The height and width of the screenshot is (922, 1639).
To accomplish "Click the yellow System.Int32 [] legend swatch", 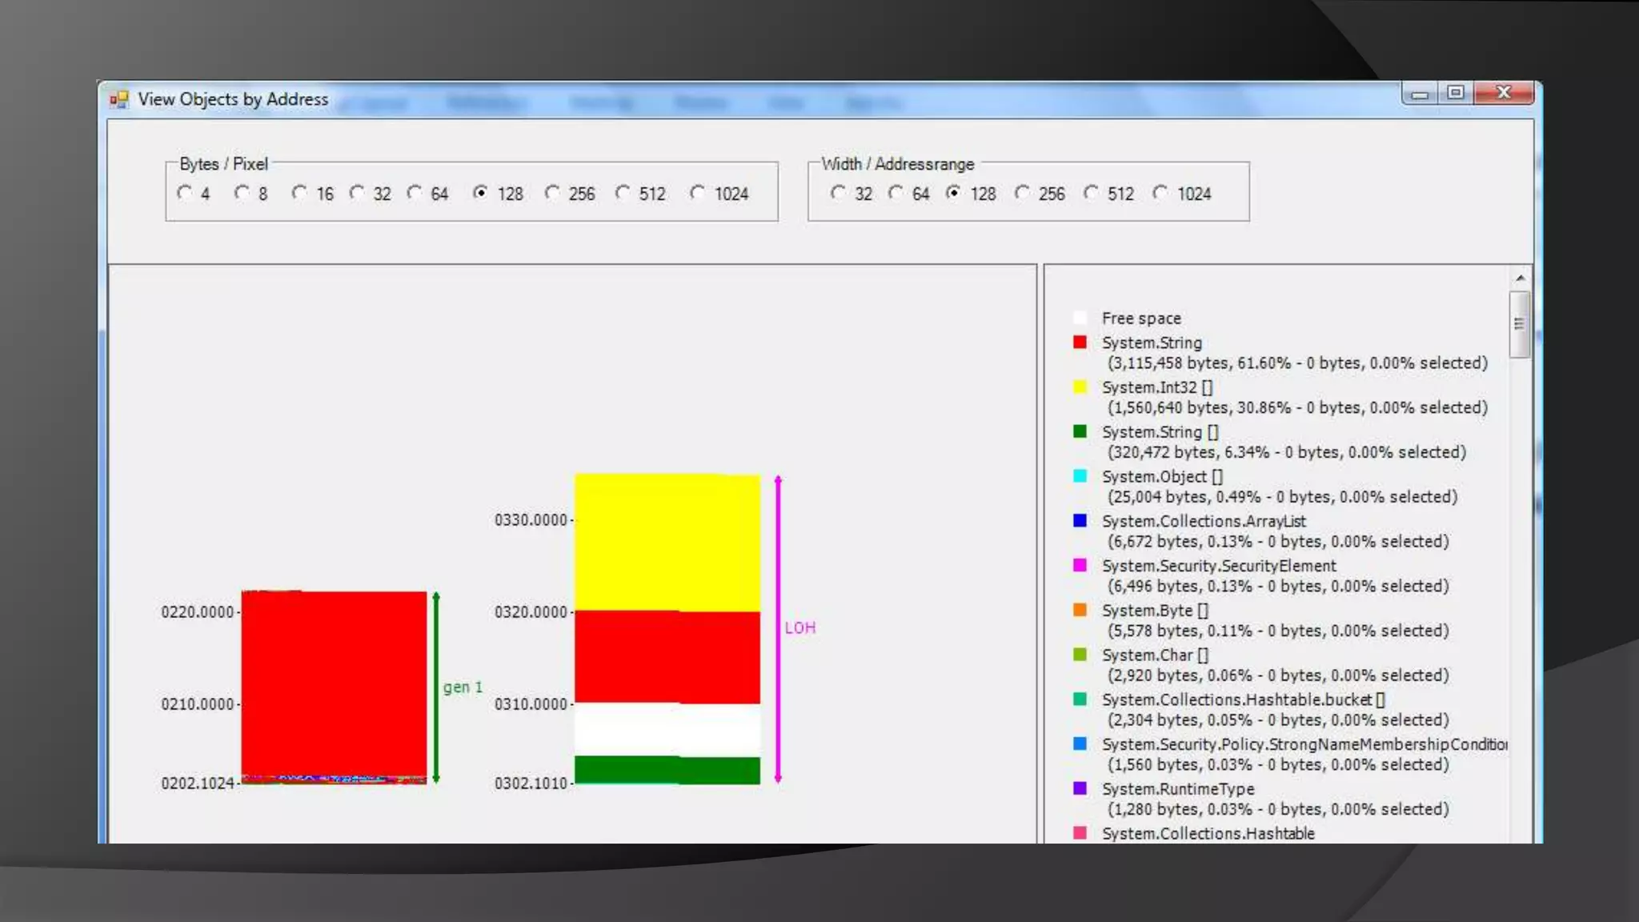I will coord(1080,387).
